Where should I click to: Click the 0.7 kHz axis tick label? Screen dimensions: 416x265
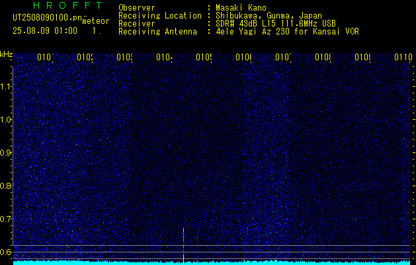pos(6,219)
